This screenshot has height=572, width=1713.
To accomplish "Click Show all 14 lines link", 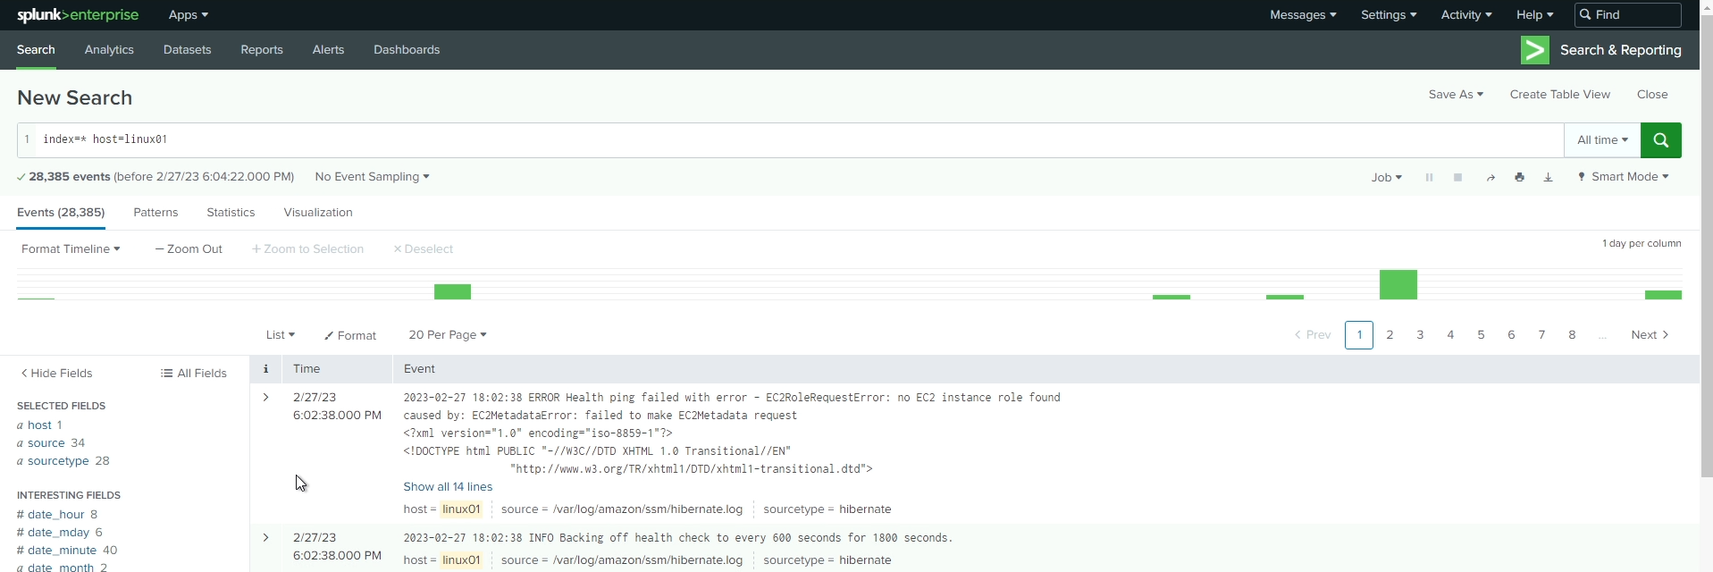I will (448, 487).
